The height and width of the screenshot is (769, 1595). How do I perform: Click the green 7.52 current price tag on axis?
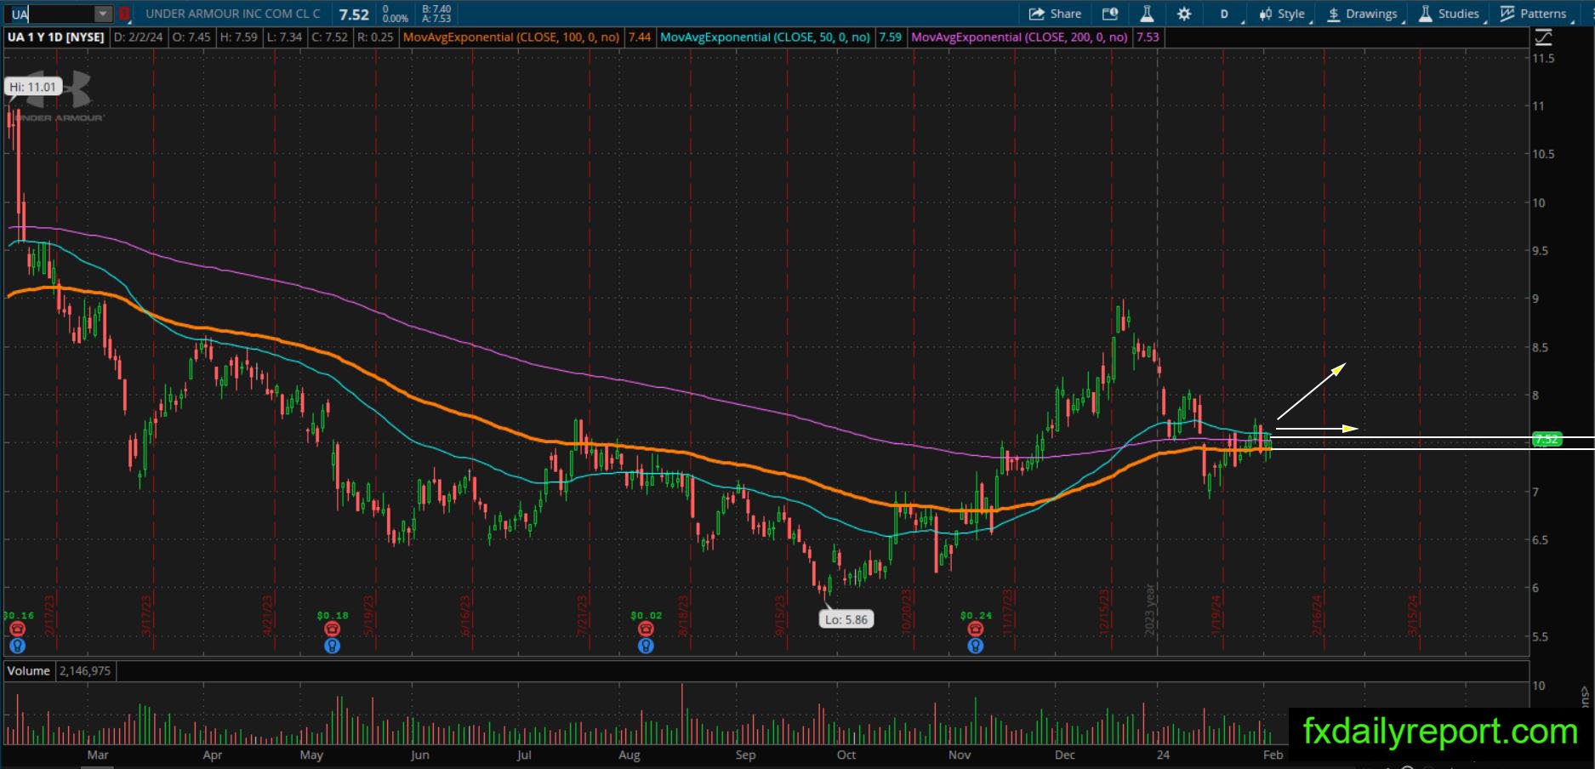(1547, 439)
